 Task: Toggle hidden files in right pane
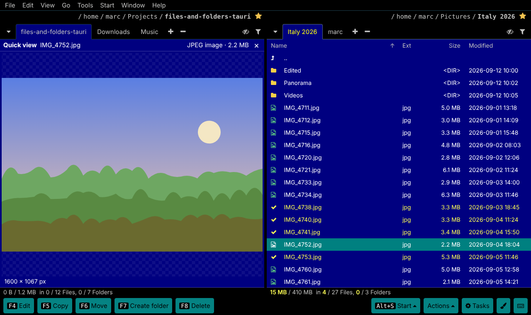[510, 31]
